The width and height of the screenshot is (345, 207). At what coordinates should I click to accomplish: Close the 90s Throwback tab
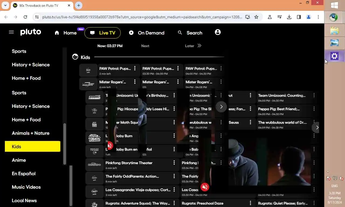pyautogui.click(x=69, y=5)
